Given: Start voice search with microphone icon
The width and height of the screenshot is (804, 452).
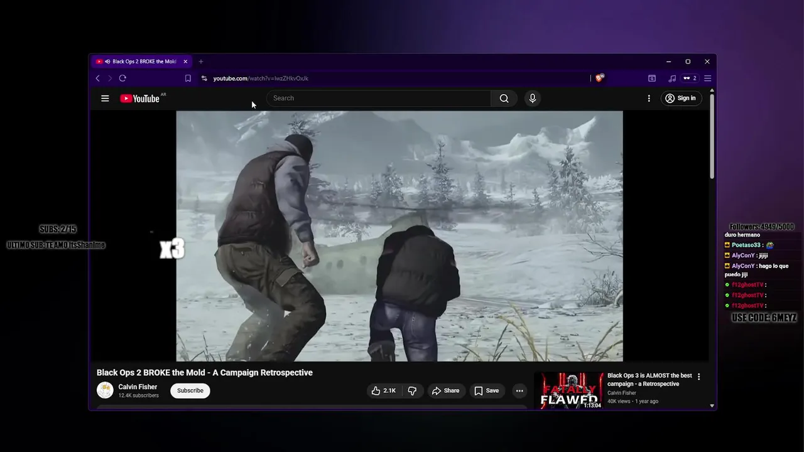Looking at the screenshot, I should (x=532, y=98).
